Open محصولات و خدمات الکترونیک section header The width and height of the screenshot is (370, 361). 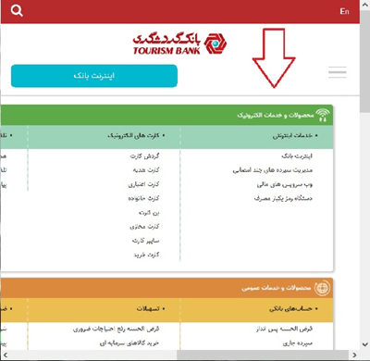[x=276, y=115]
